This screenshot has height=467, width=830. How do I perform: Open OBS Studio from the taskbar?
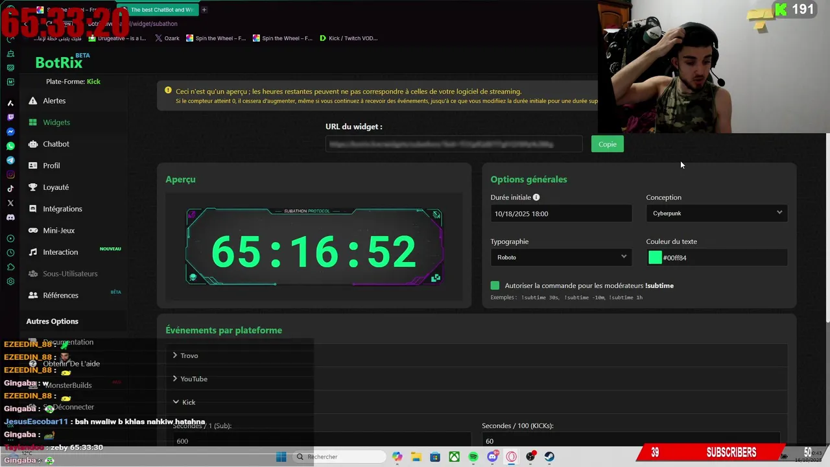530,457
